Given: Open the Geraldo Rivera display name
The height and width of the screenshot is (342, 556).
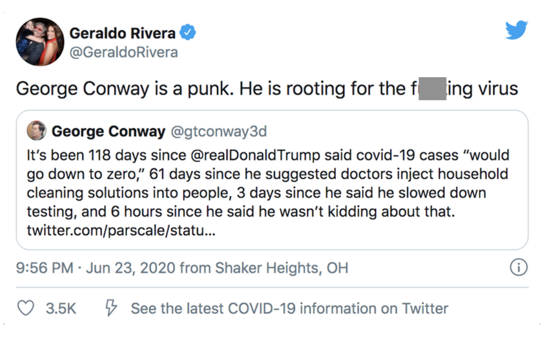Looking at the screenshot, I should [x=122, y=33].
